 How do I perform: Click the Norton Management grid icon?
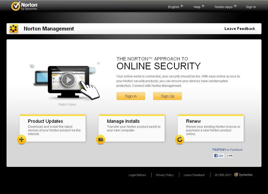[13, 29]
